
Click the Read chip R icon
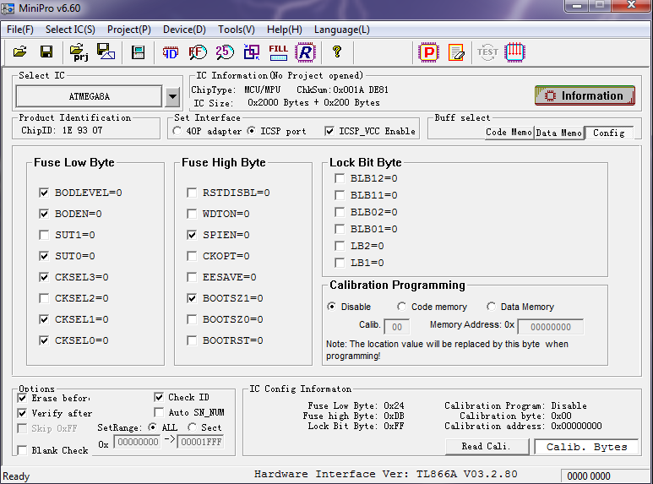[x=305, y=52]
